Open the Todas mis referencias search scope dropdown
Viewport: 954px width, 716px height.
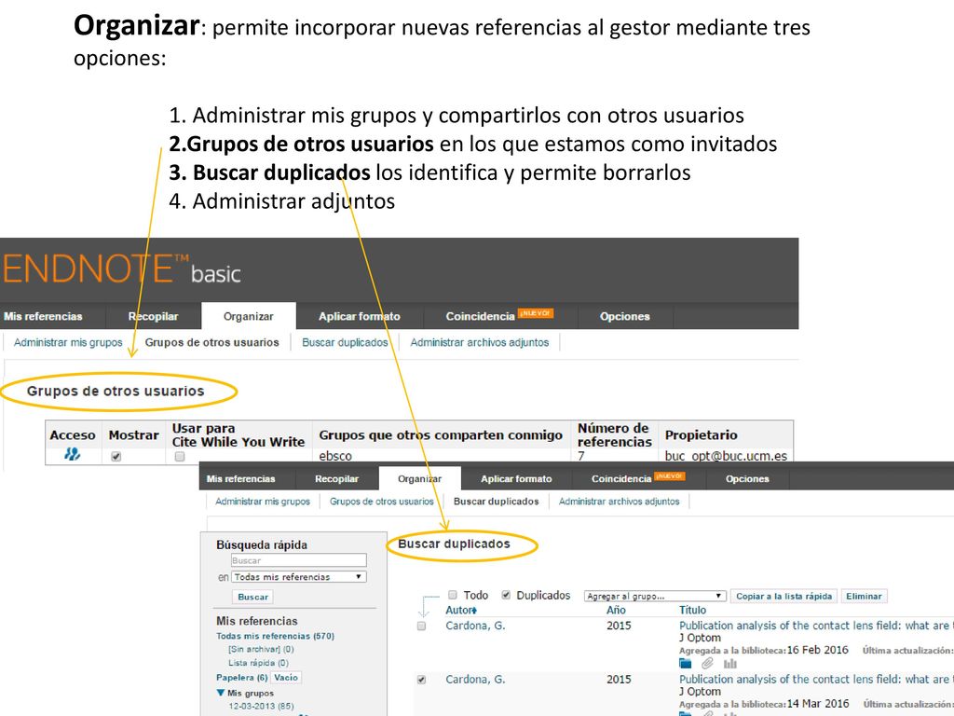[299, 576]
